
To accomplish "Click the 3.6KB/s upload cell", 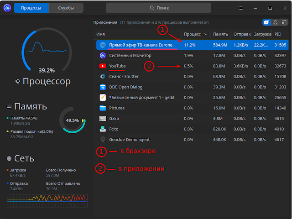I will pos(240,66).
